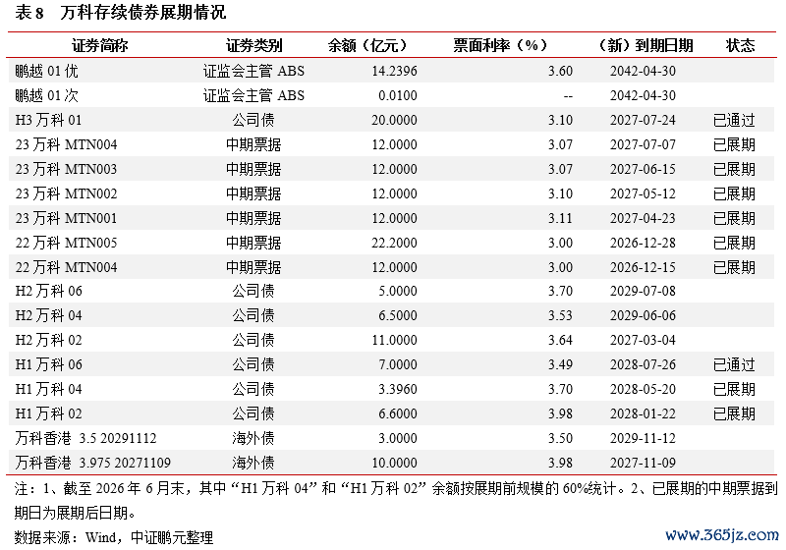Click maturity date 2028-01-22
This screenshot has width=786, height=550.
643,413
